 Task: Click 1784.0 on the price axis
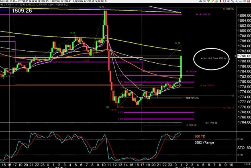[x=245, y=71]
